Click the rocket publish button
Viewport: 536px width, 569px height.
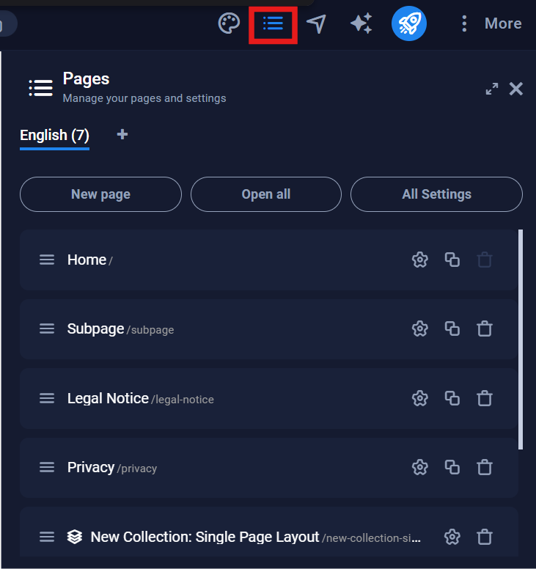(x=408, y=24)
